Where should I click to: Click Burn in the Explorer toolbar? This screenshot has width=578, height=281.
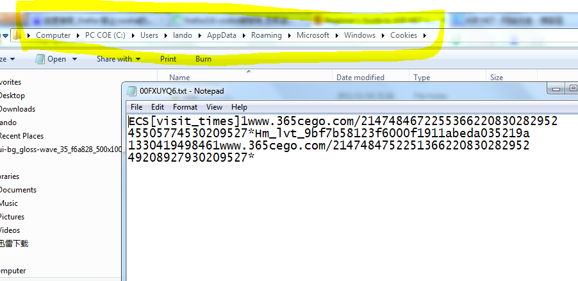[203, 59]
